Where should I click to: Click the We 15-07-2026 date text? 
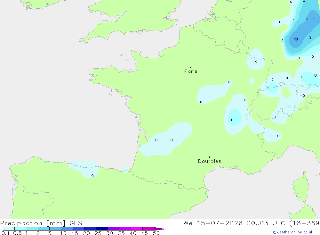(213, 223)
